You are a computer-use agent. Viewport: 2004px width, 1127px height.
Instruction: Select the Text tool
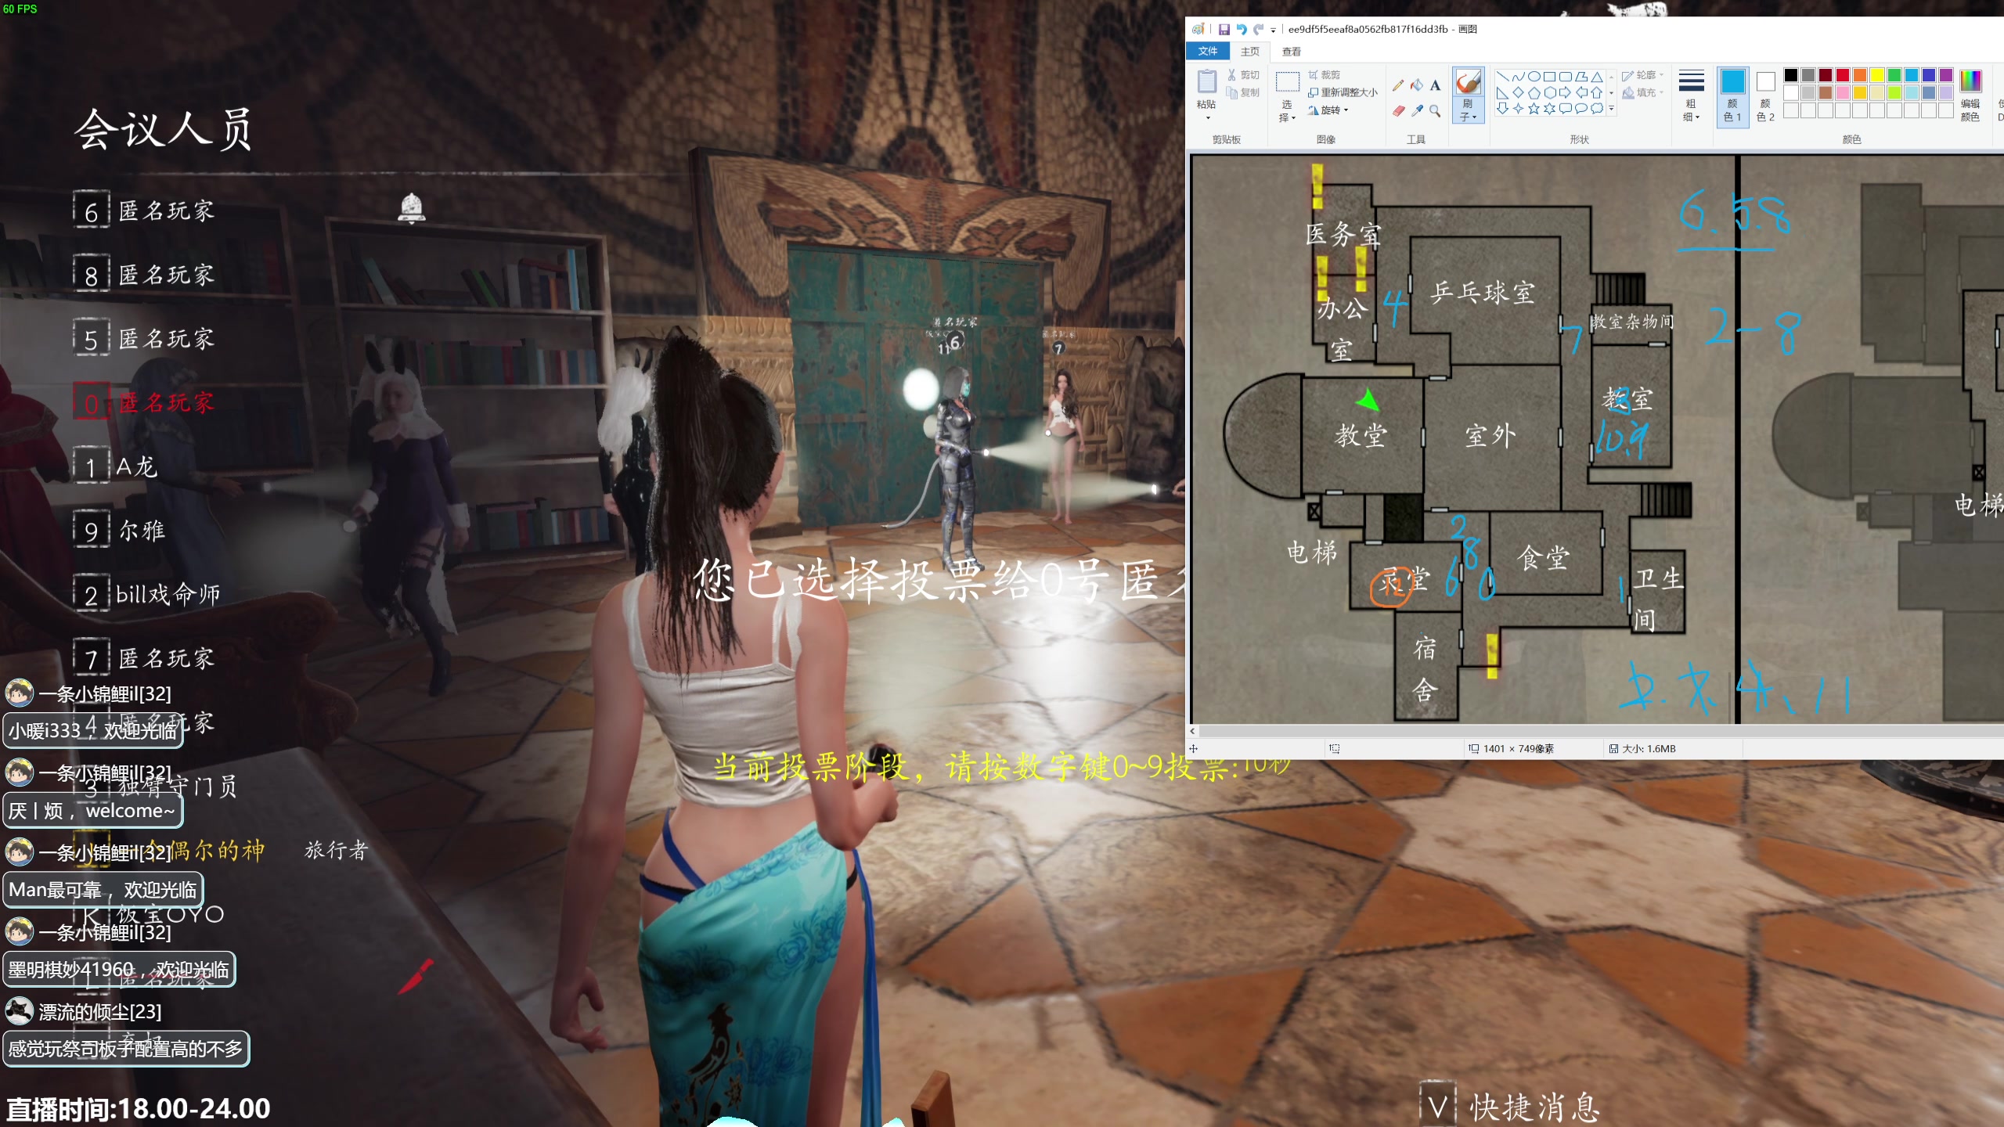tap(1435, 85)
